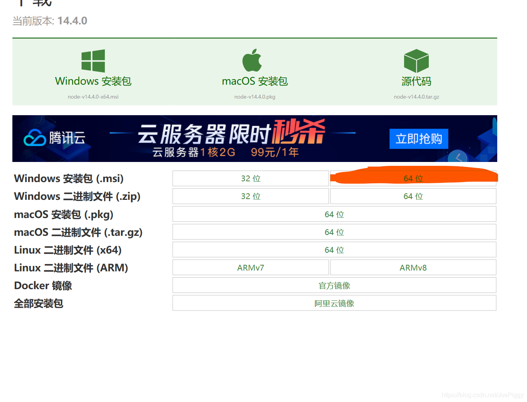Viewport: 527px width, 402px height.
Task: Download Linux ARMv8 binary
Action: (x=413, y=267)
